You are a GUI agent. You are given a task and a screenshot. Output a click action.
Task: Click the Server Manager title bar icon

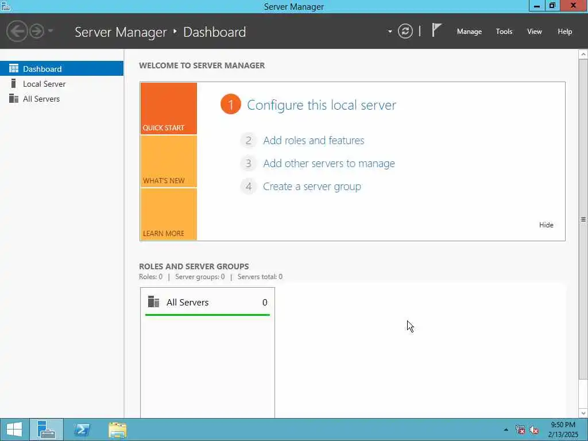5,6
